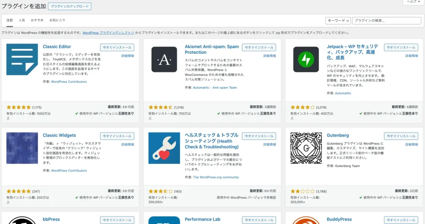Open the Health Check & Troubleshooting title

[212, 141]
